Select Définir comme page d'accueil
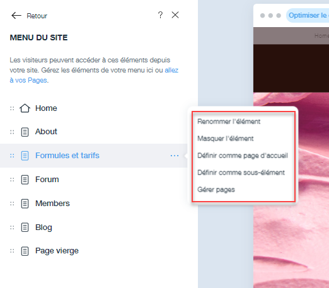 tap(243, 156)
